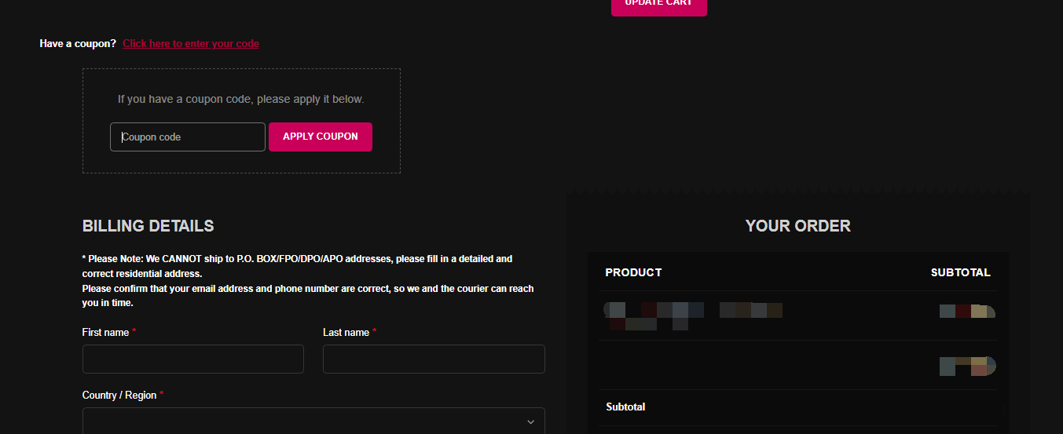Image resolution: width=1063 pixels, height=434 pixels.
Task: Click the Update Cart button
Action: (658, 5)
